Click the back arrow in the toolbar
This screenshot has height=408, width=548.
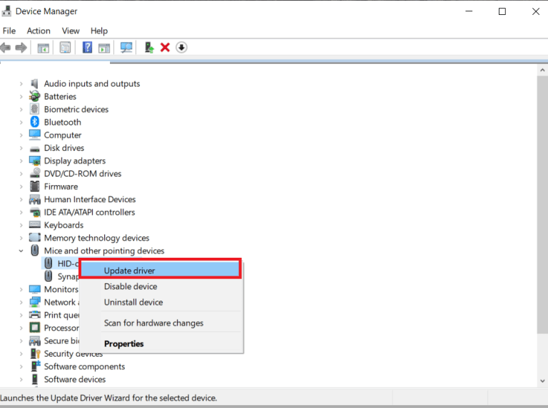click(6, 48)
